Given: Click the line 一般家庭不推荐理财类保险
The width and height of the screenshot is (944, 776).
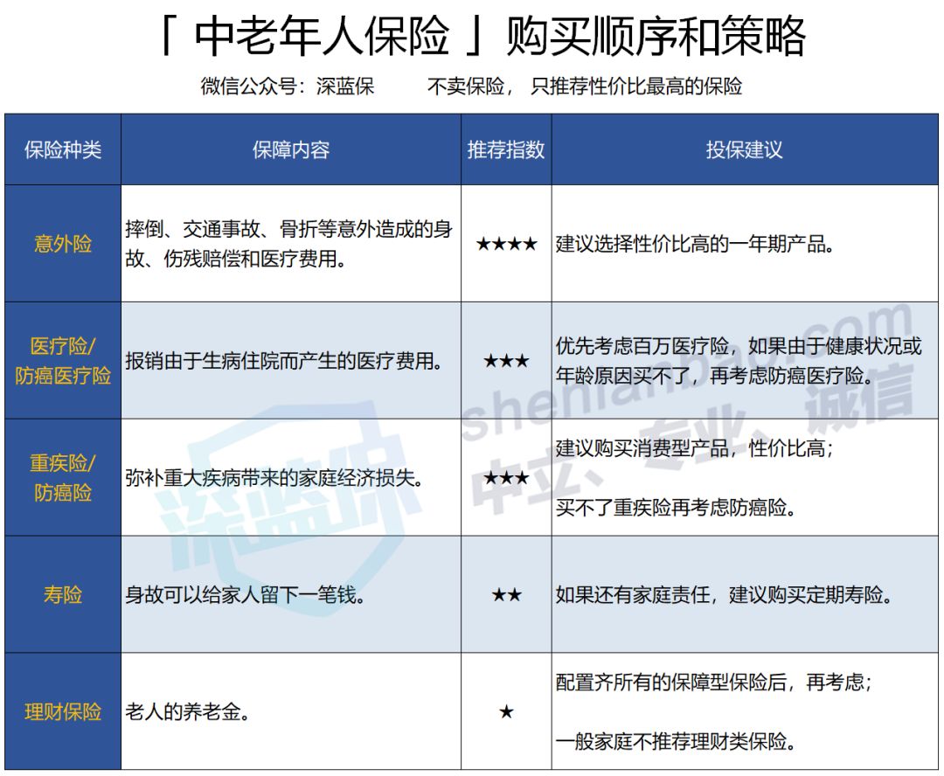Looking at the screenshot, I should (x=676, y=741).
